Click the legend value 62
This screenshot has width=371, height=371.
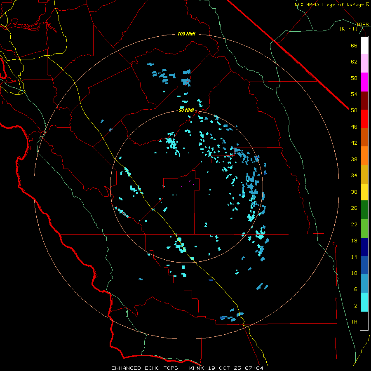354,62
